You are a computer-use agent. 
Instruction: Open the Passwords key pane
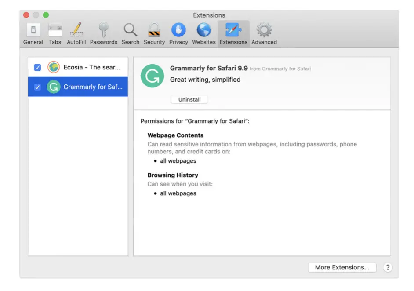(x=104, y=34)
